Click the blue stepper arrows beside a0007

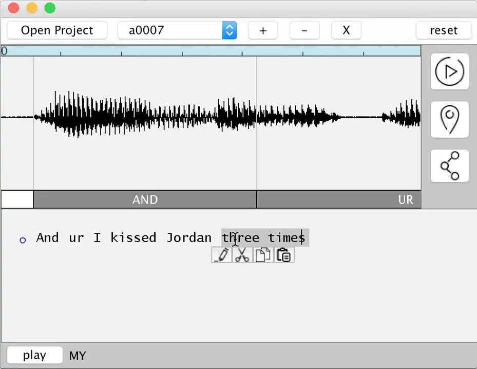[230, 30]
